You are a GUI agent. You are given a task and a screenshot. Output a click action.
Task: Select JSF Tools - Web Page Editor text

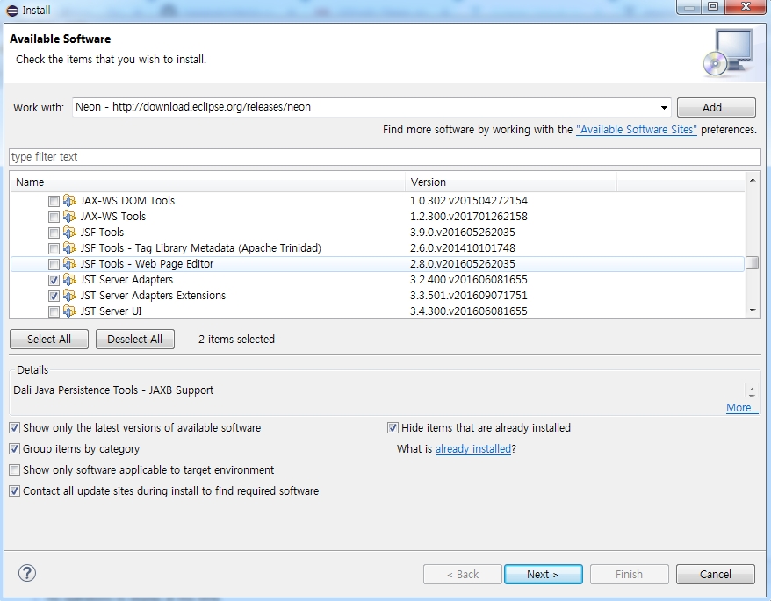(x=147, y=264)
